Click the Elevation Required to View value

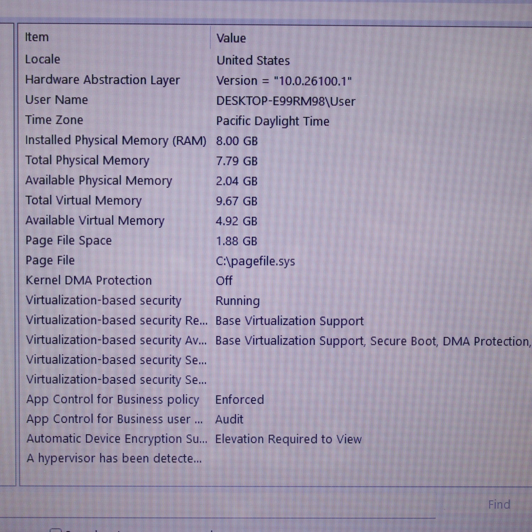coord(288,439)
